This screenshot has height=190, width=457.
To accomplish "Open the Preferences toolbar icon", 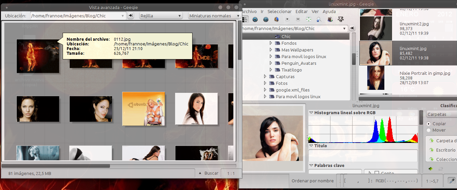I will click(x=330, y=19).
